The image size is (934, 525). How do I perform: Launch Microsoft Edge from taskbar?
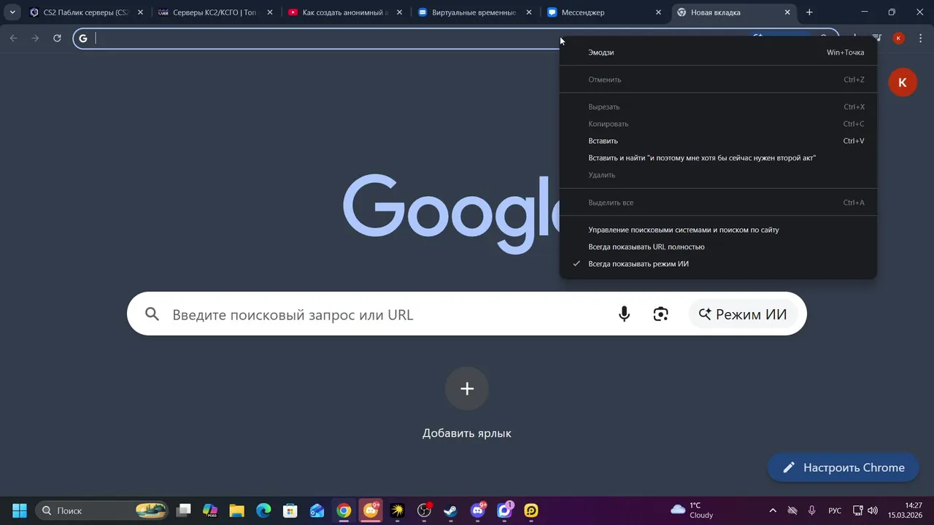(263, 510)
